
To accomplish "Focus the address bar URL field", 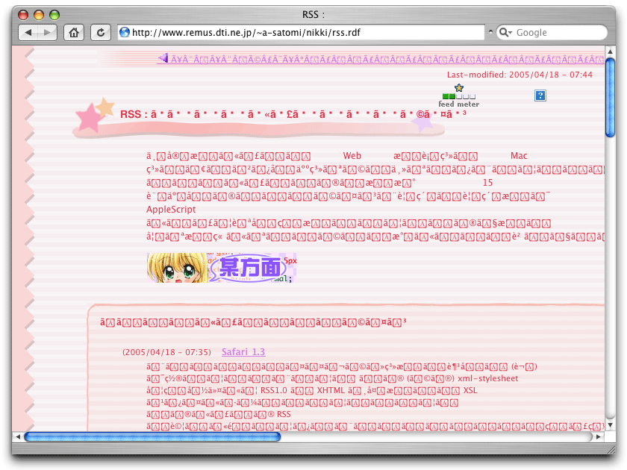I will pos(301,32).
